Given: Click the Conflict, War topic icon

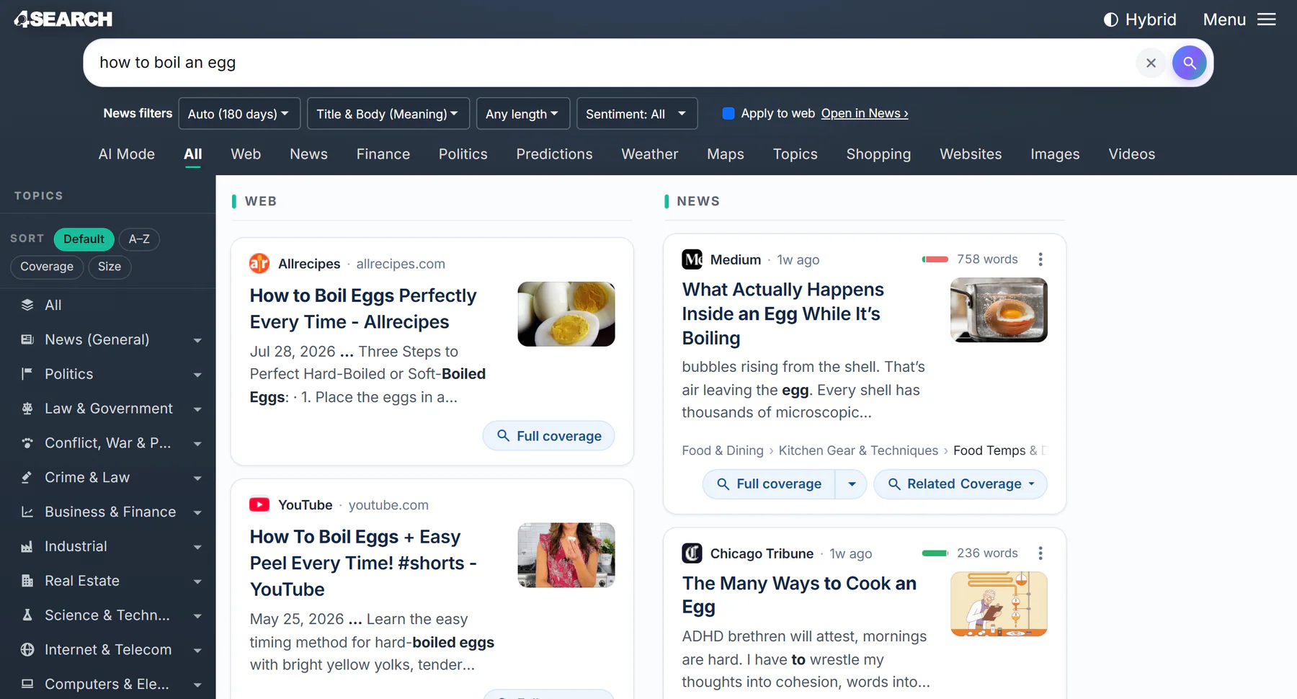Looking at the screenshot, I should [27, 443].
